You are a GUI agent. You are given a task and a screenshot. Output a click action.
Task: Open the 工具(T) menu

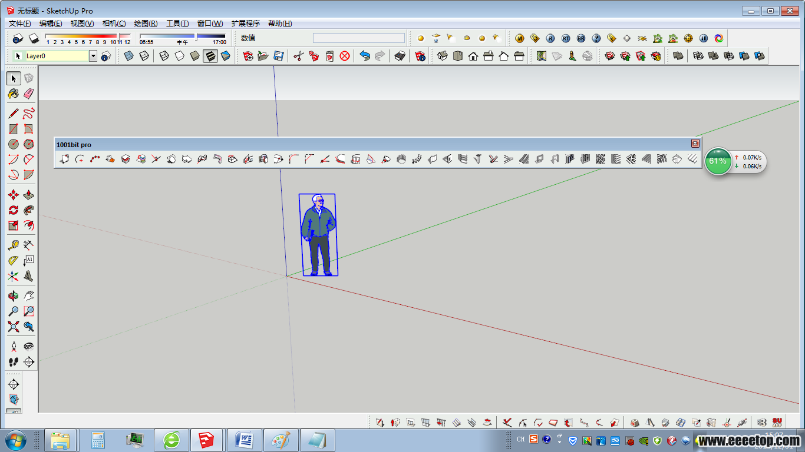tap(177, 24)
